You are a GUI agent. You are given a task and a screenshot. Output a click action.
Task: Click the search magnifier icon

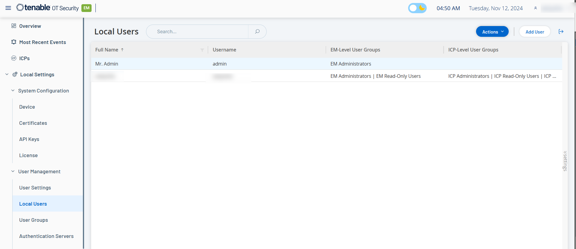257,31
